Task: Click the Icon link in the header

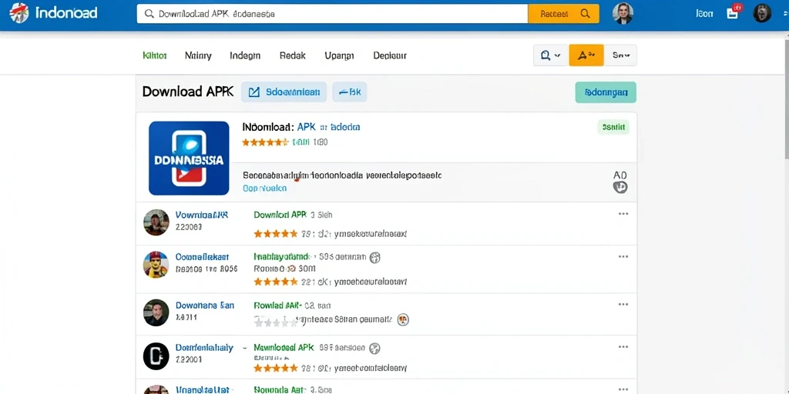Action: [704, 14]
